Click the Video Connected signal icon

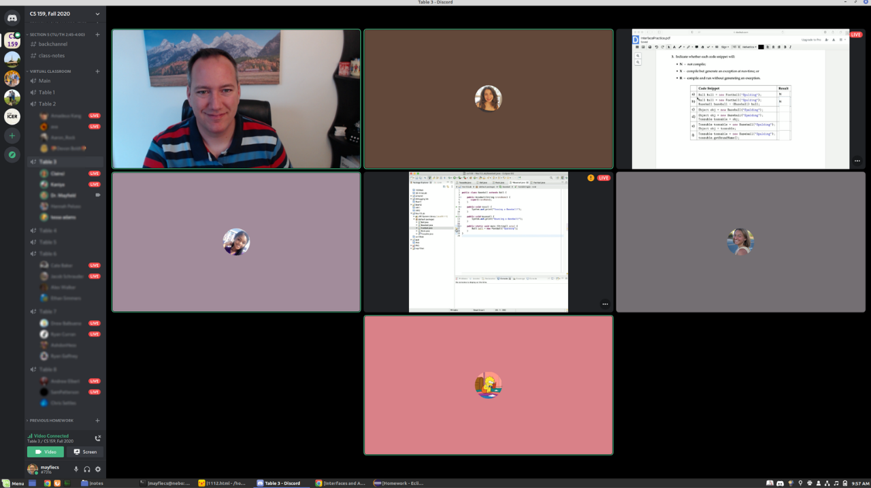[x=30, y=436]
